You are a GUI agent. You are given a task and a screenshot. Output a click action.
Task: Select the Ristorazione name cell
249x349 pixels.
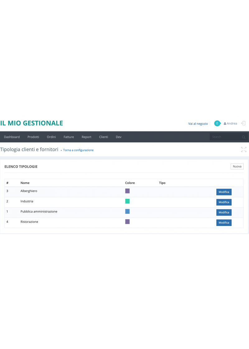click(x=29, y=222)
